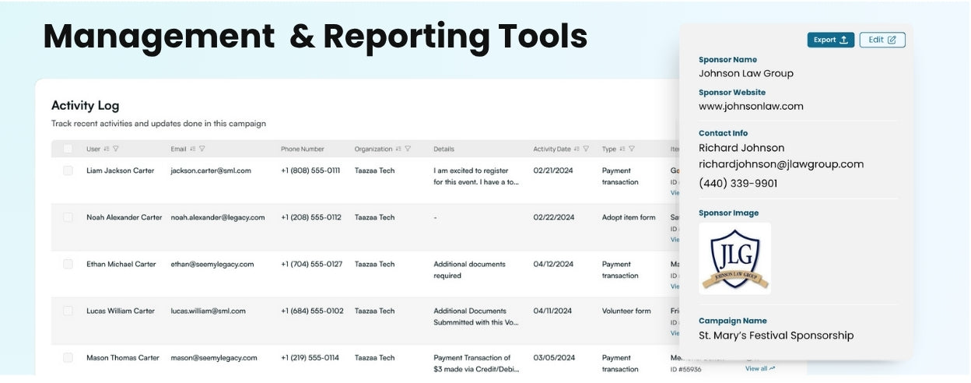Click the richardjohnson@jlawgroup.com email address

pyautogui.click(x=780, y=164)
